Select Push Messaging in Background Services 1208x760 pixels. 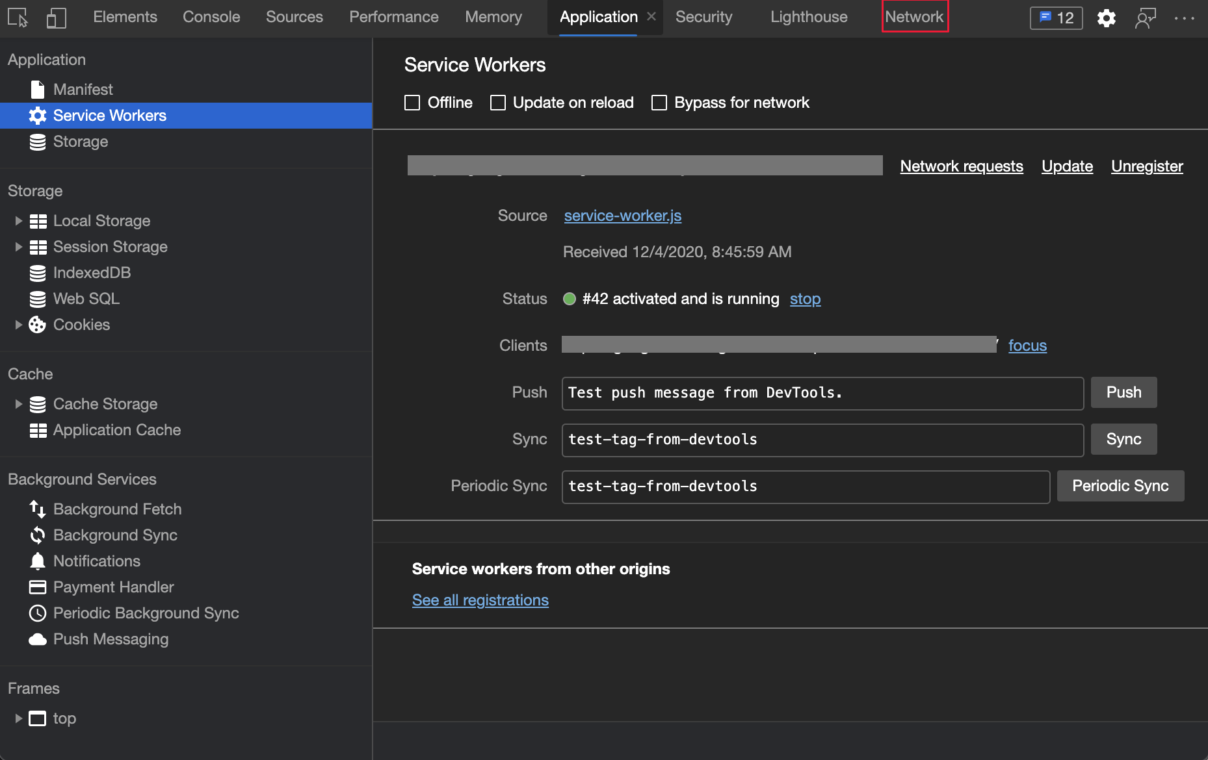pyautogui.click(x=111, y=639)
